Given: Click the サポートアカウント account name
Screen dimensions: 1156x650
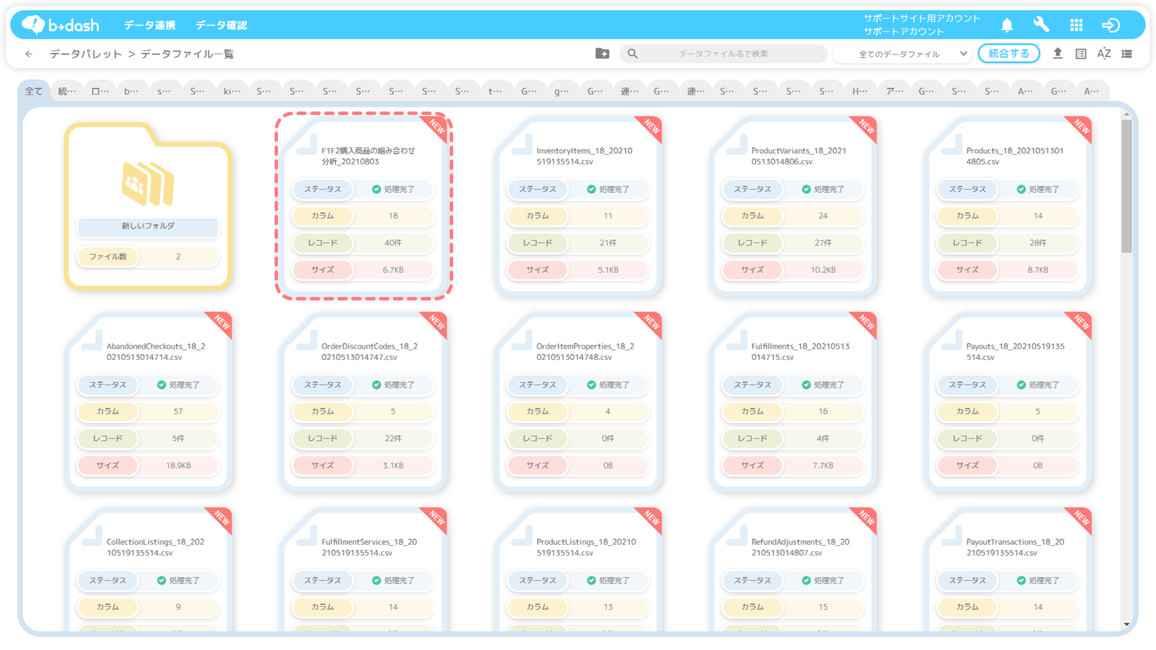Looking at the screenshot, I should [x=904, y=32].
